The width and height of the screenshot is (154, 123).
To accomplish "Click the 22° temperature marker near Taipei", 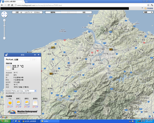I will (x=111, y=49).
